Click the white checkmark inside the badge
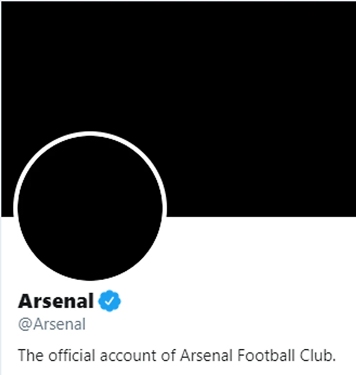The image size is (356, 375). point(110,301)
